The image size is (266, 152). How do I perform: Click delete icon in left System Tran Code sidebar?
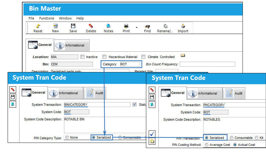click(x=13, y=90)
